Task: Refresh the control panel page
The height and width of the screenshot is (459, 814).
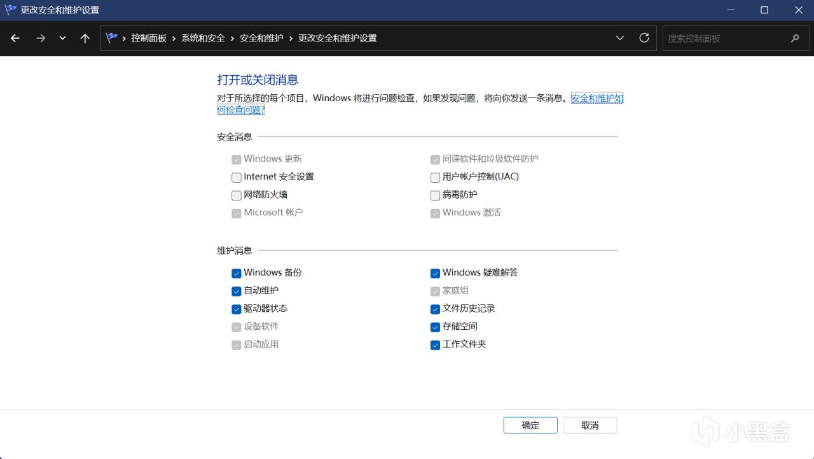Action: click(x=644, y=38)
